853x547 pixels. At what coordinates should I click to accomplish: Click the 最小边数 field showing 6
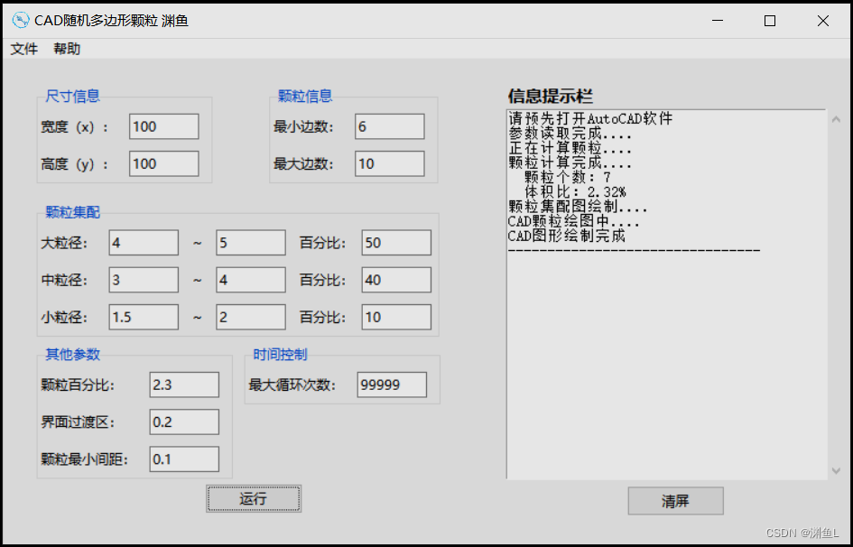(389, 126)
